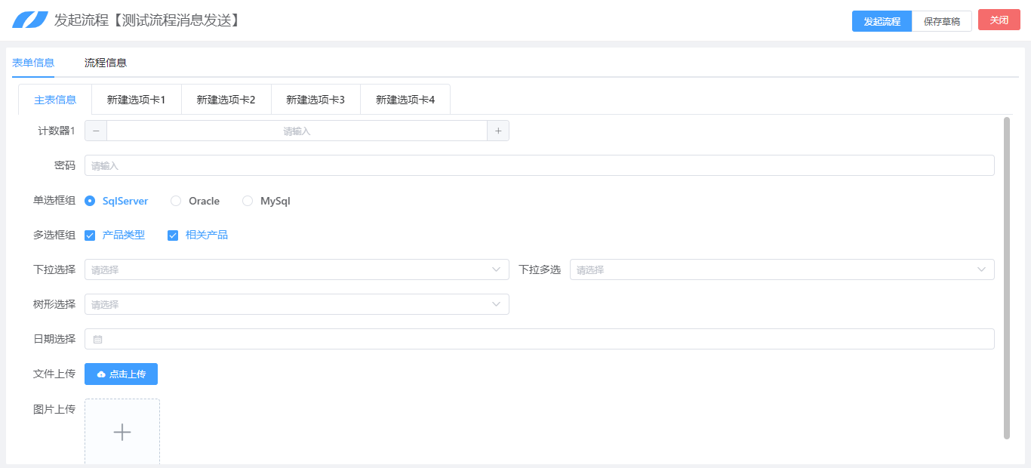1031x468 pixels.
Task: Click the red 关闭 button
Action: coord(999,20)
